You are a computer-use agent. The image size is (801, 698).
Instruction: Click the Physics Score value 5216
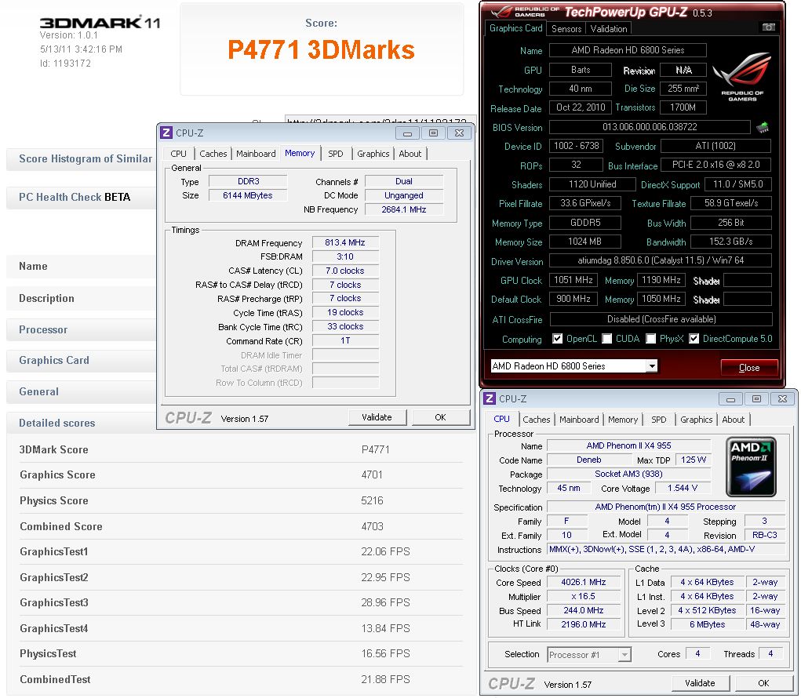[372, 500]
